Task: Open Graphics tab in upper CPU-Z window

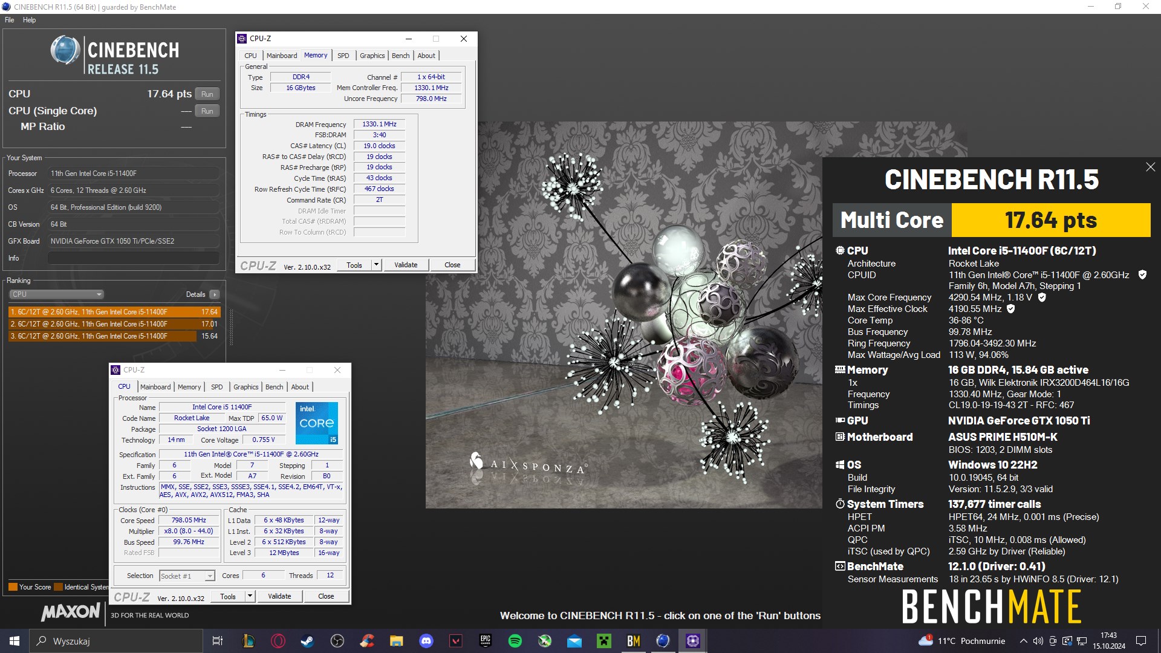Action: pyautogui.click(x=372, y=56)
